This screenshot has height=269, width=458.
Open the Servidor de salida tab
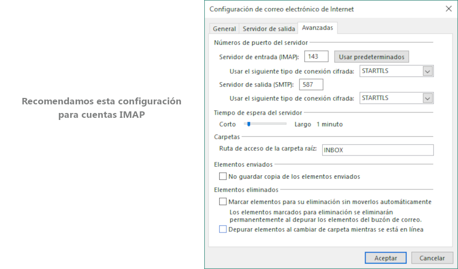pyautogui.click(x=269, y=29)
